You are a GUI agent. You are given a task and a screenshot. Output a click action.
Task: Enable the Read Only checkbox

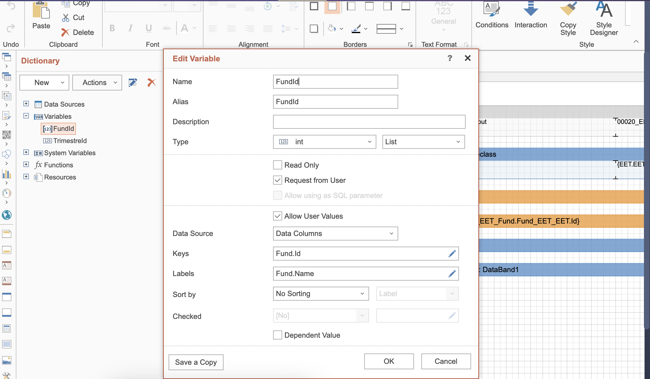[x=277, y=165]
